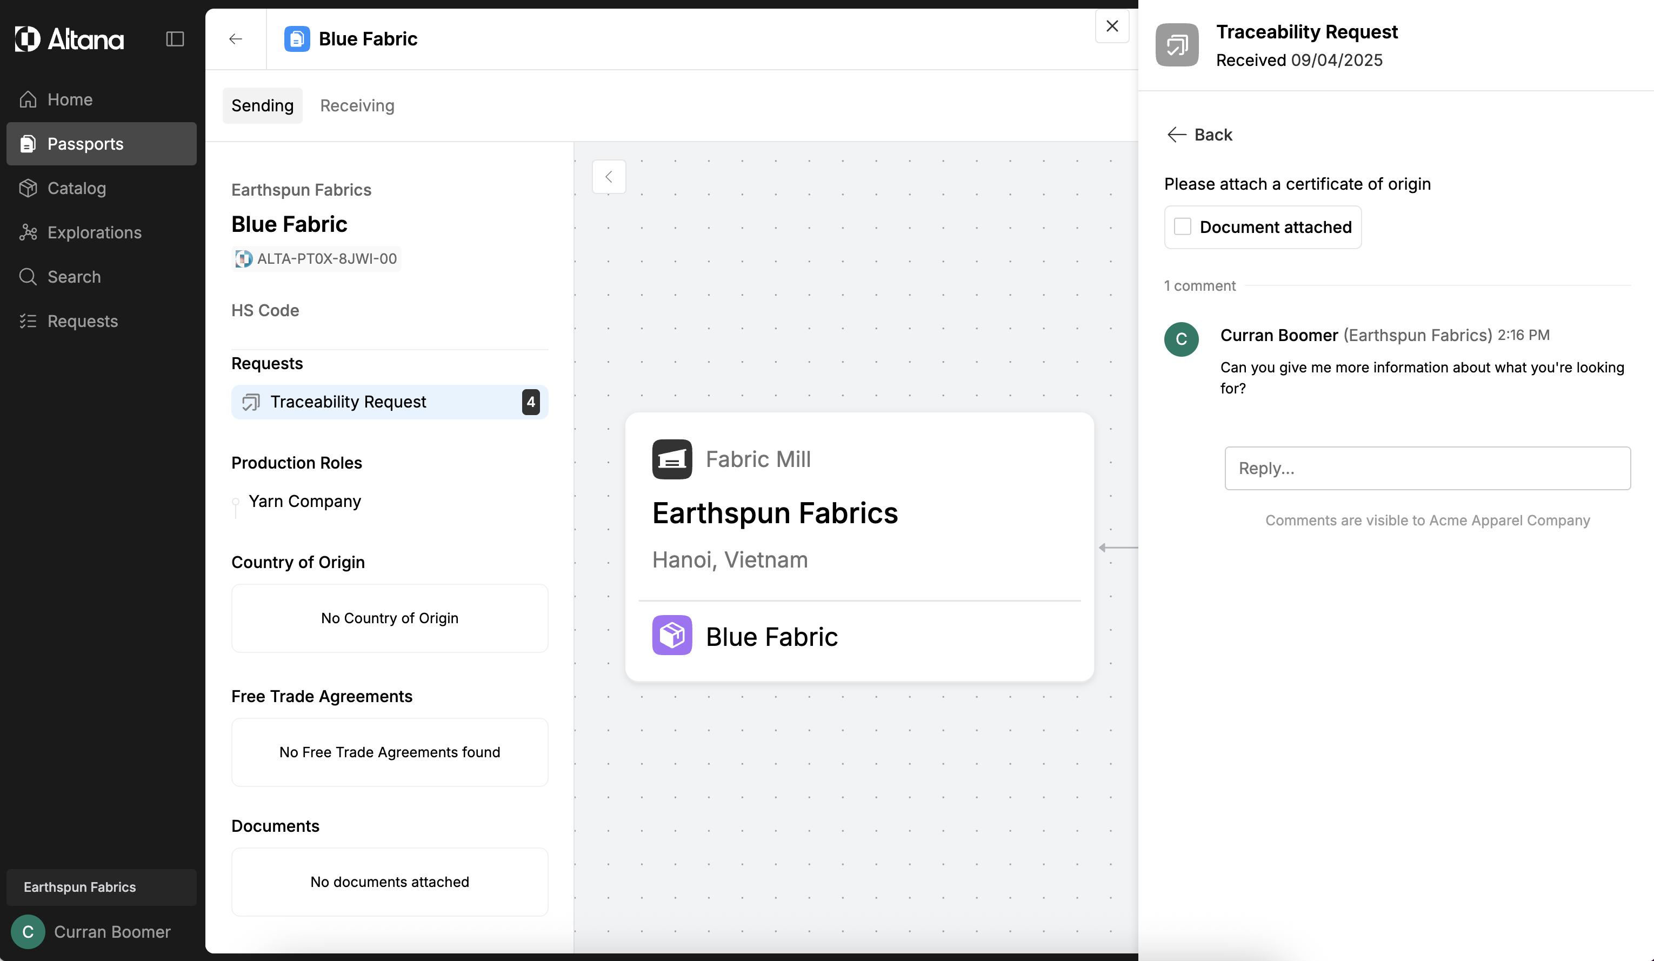This screenshot has height=961, width=1654.
Task: Click the Traceability Request header icon
Action: [x=1177, y=45]
